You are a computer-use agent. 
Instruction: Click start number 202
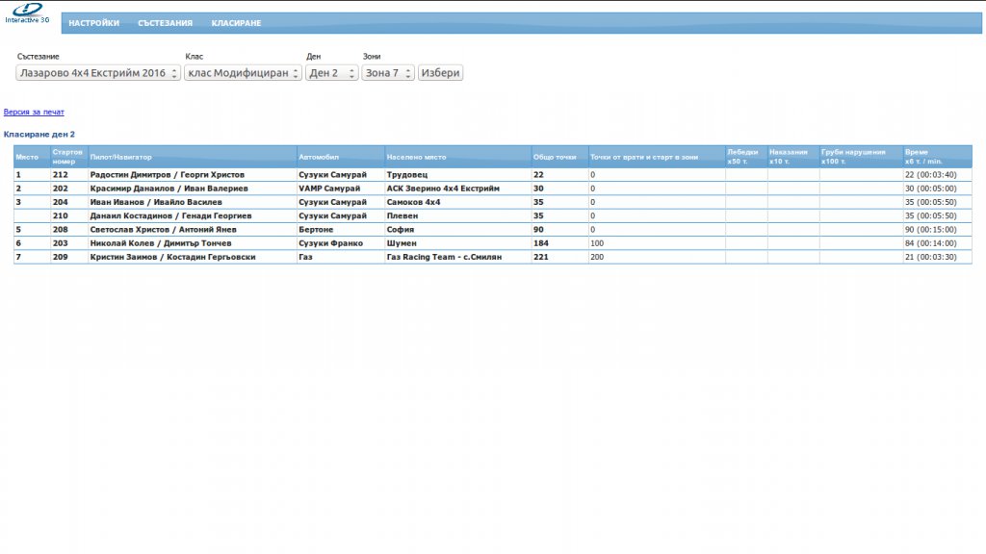[x=61, y=189]
